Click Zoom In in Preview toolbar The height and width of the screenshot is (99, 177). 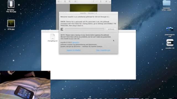(69, 1)
